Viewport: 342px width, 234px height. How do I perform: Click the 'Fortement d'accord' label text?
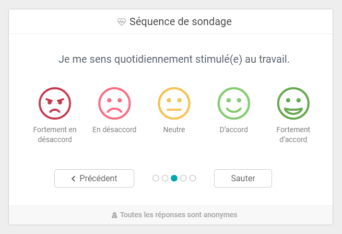(x=293, y=135)
